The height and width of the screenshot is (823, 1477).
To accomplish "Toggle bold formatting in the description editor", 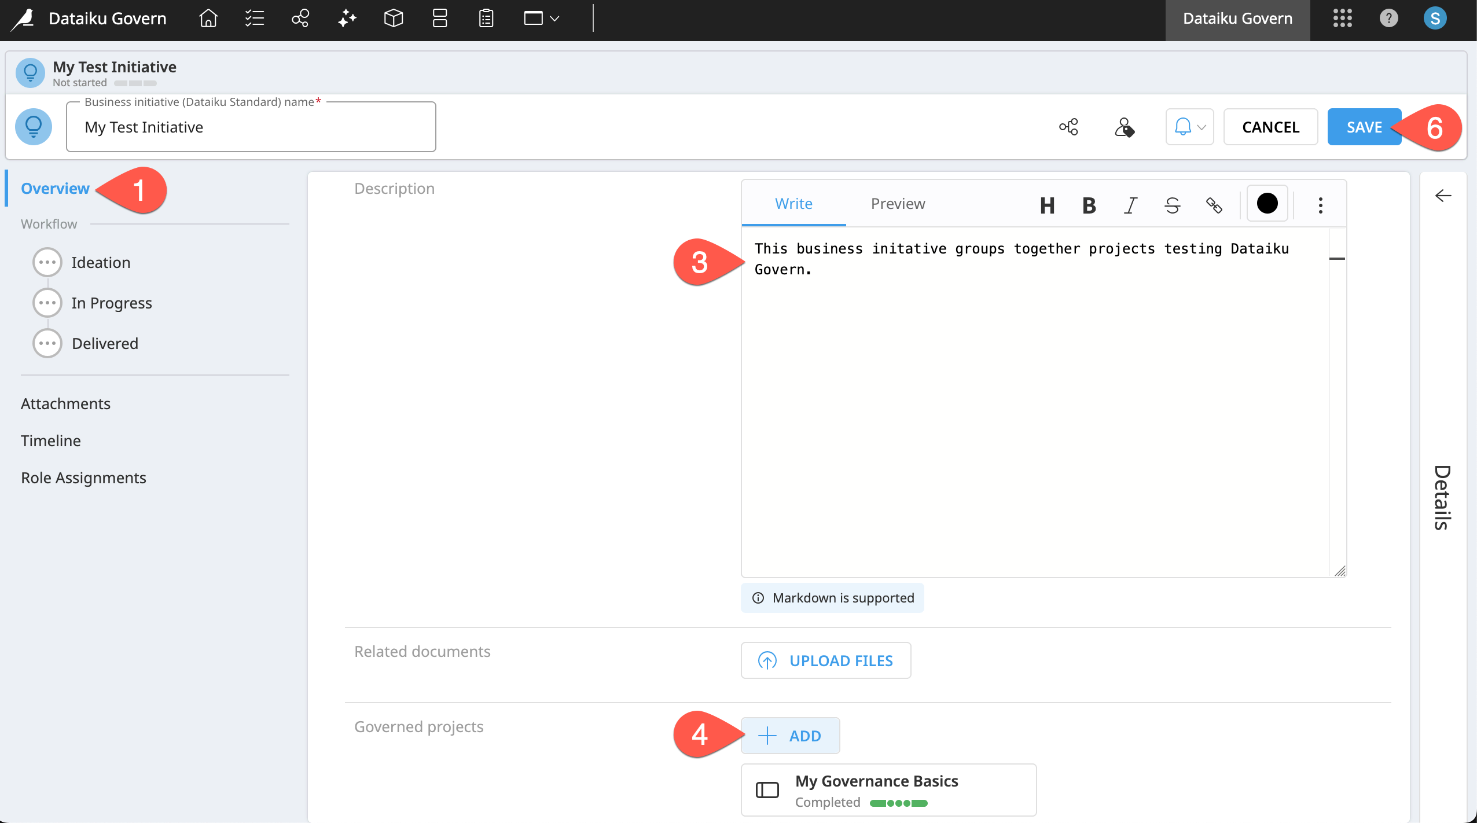I will pyautogui.click(x=1089, y=204).
